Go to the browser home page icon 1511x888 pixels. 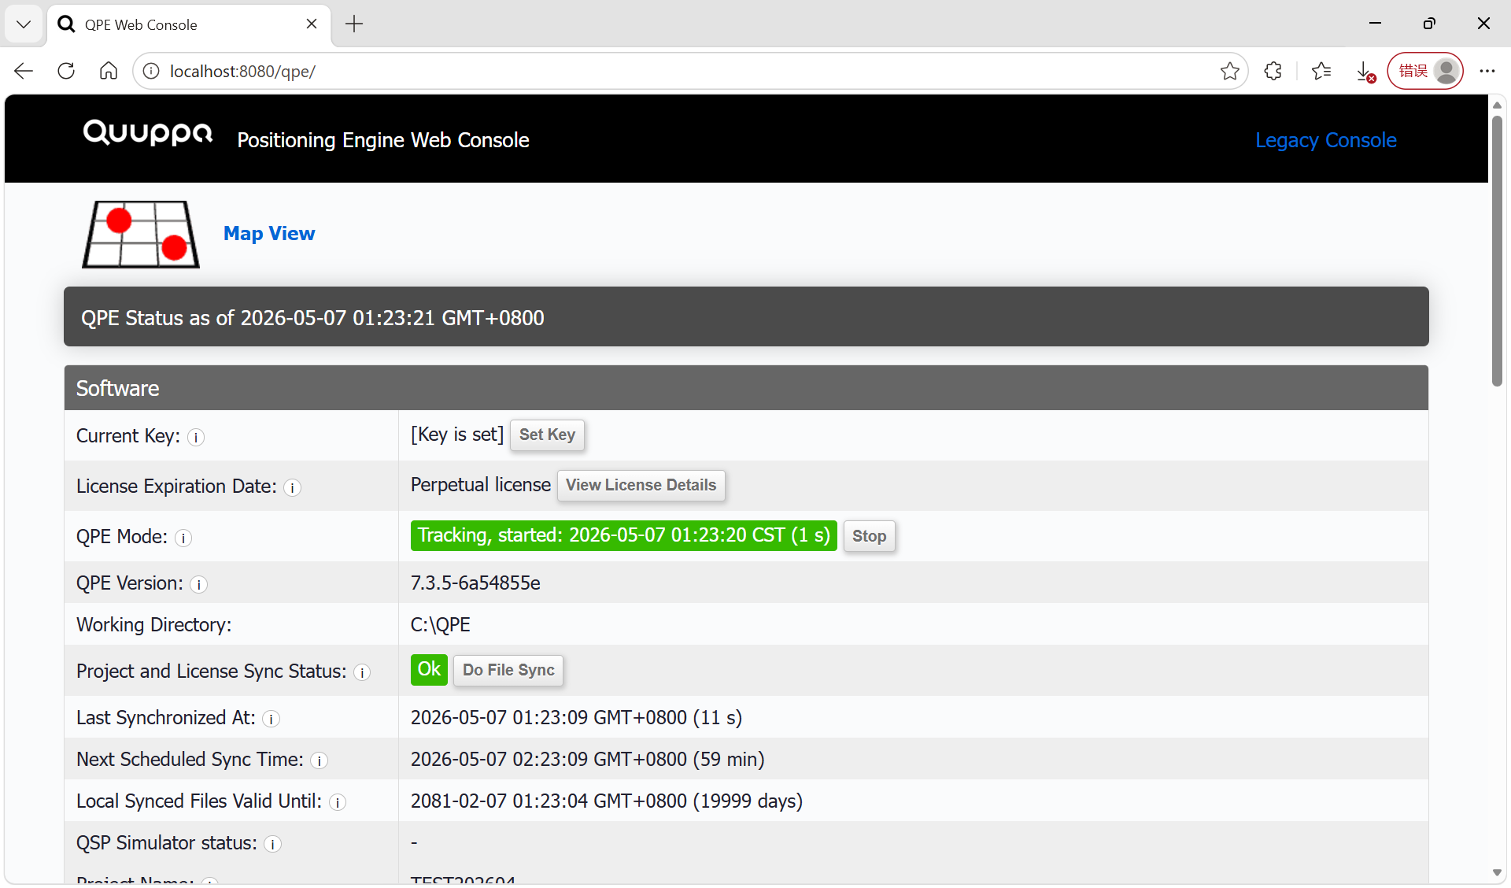(x=109, y=71)
